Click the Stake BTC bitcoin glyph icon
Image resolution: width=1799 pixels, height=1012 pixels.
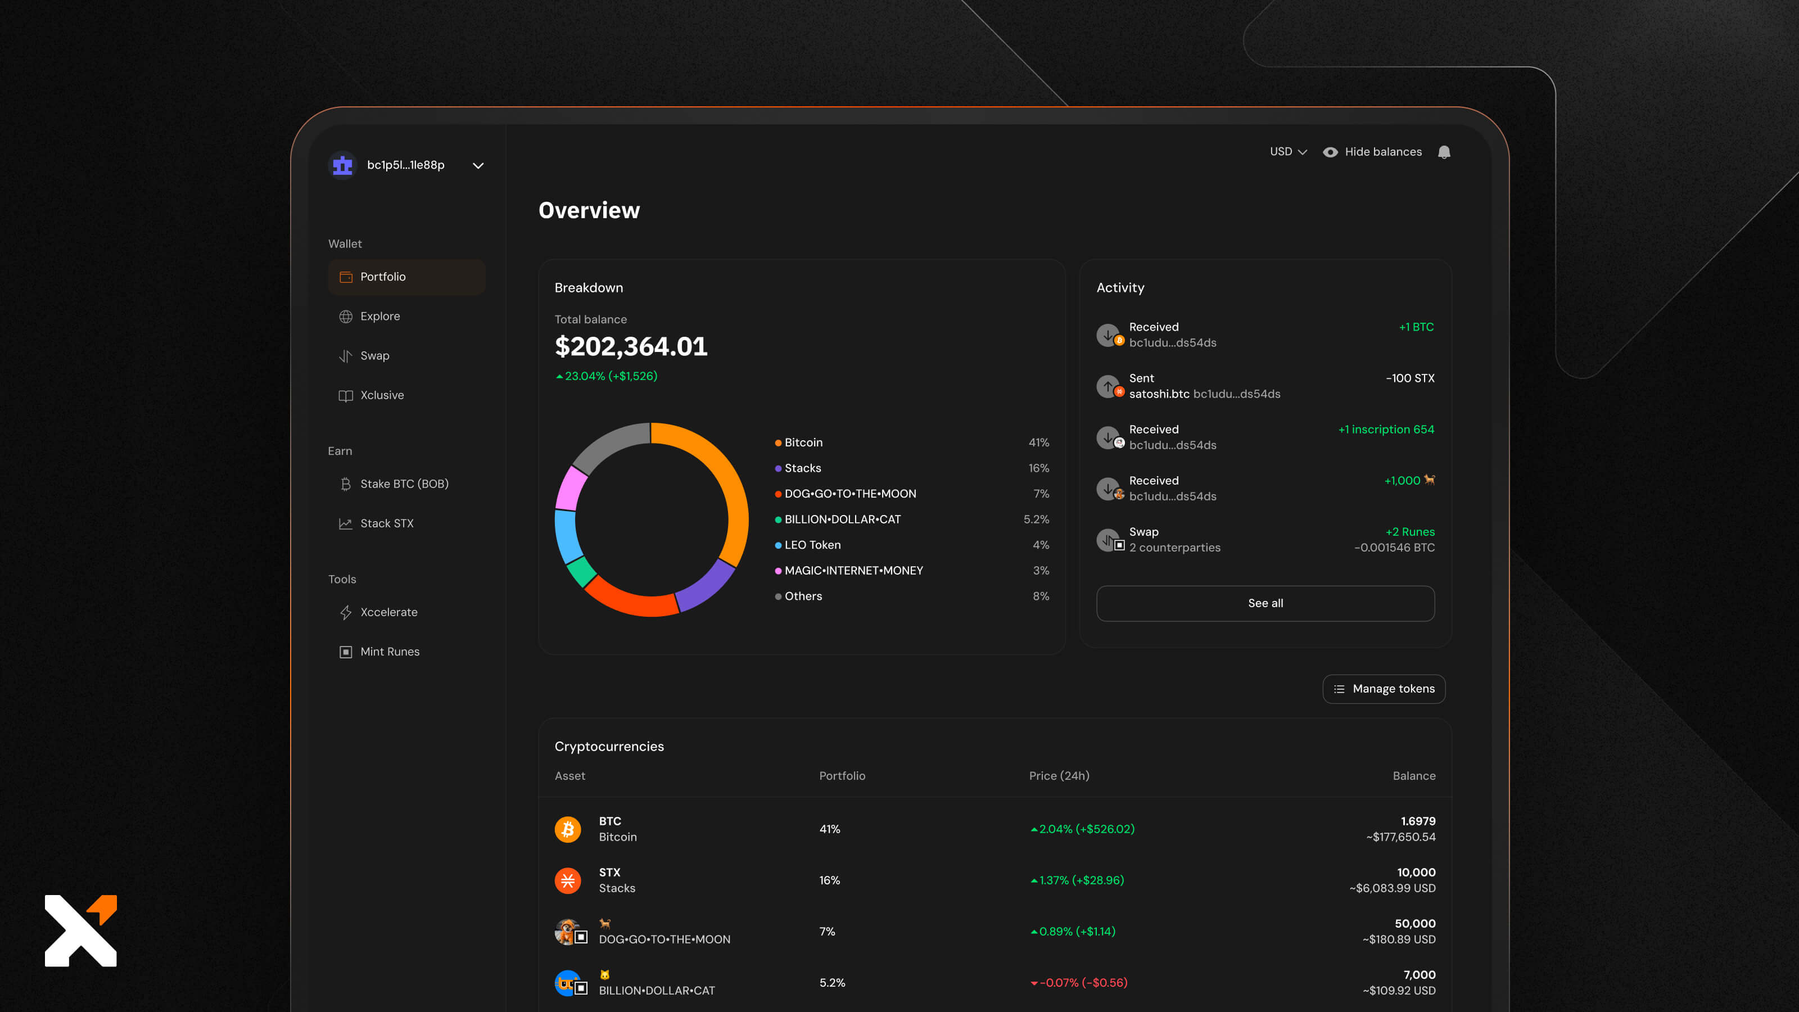(x=346, y=484)
